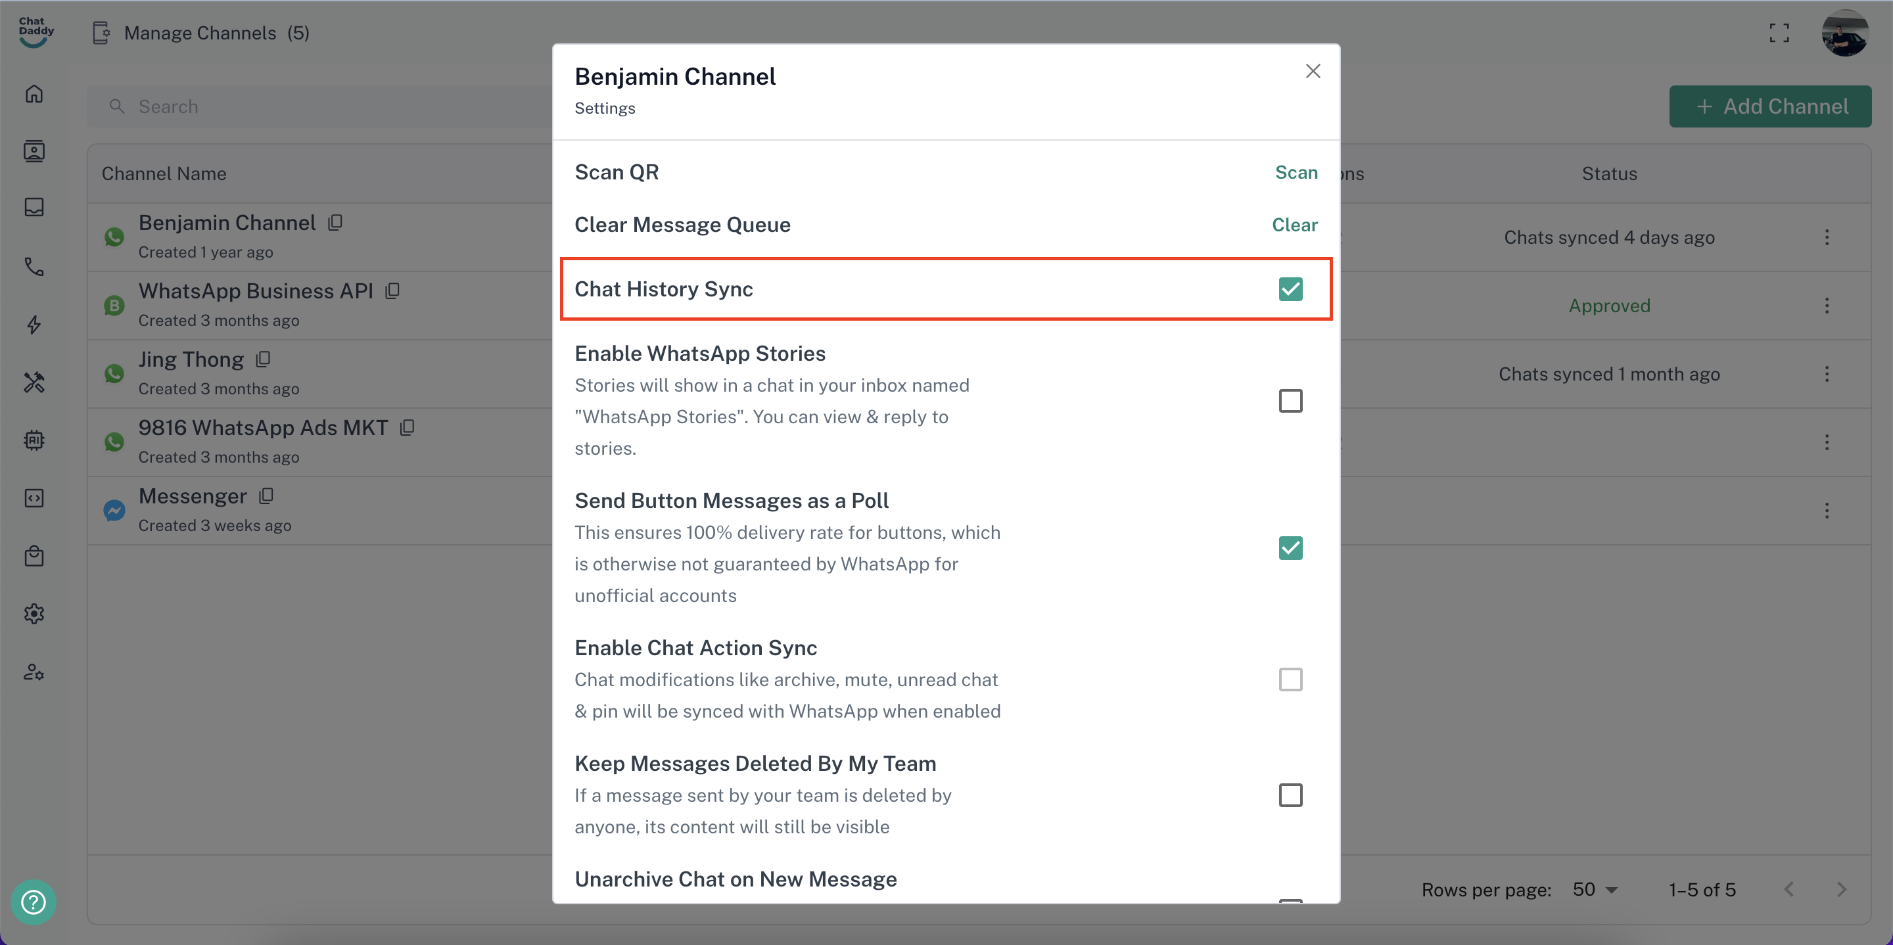Open the Calls phone icon
Viewport: 1893px width, 945px height.
(x=34, y=266)
